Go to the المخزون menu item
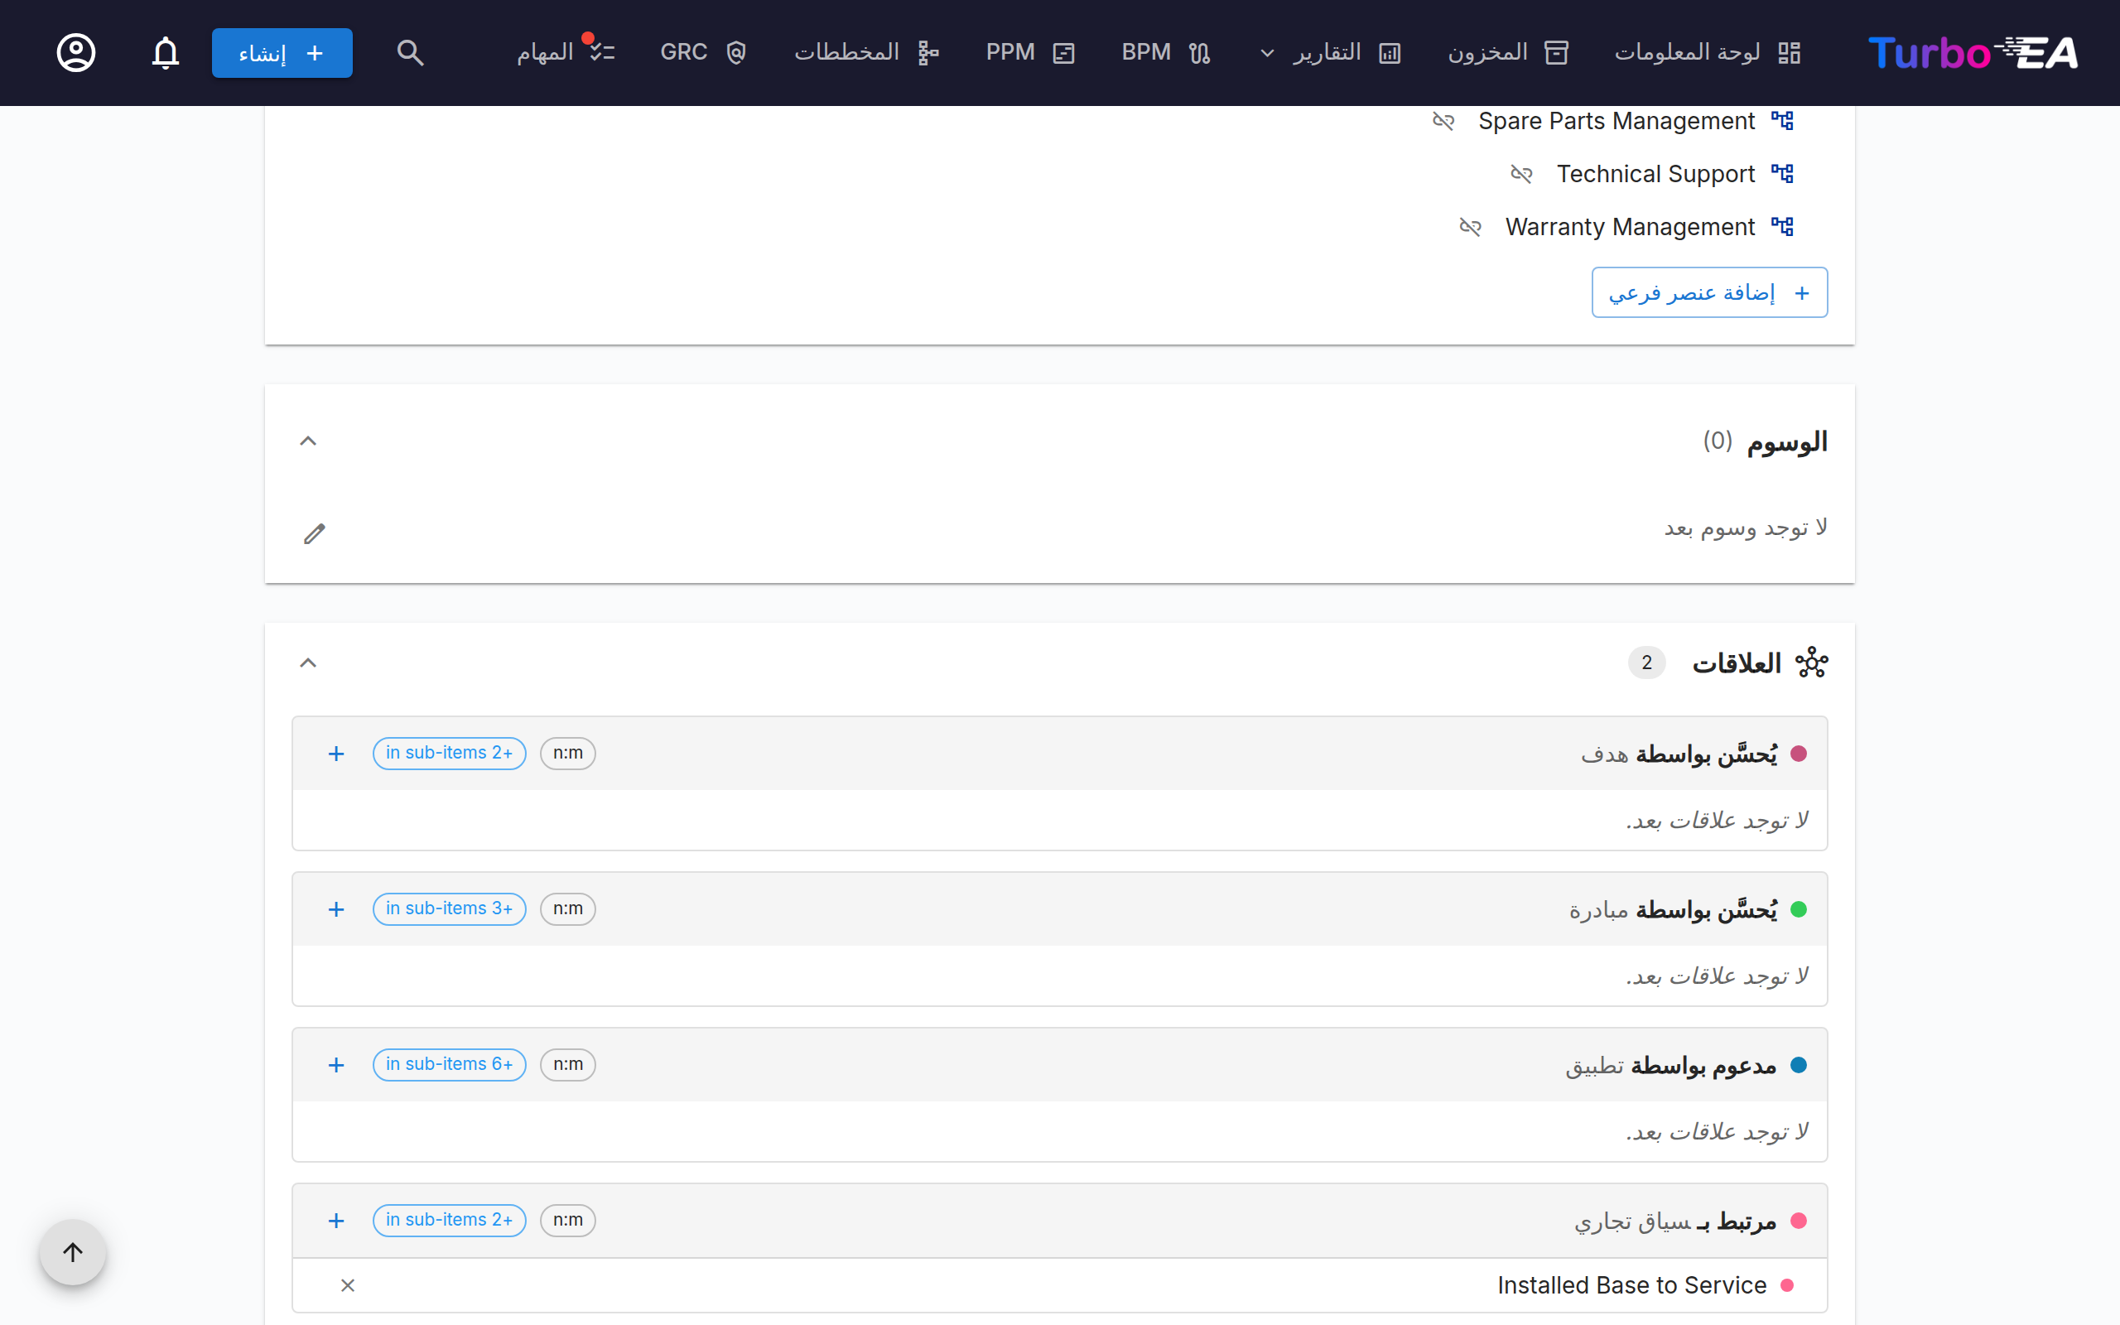The width and height of the screenshot is (2120, 1325). (1507, 52)
